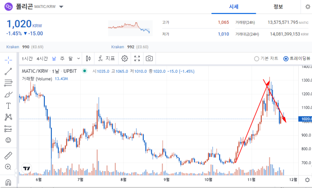Image resolution: width=312 pixels, height=188 pixels.
Task: Toggle the magnet snap mode
Action: [8, 182]
